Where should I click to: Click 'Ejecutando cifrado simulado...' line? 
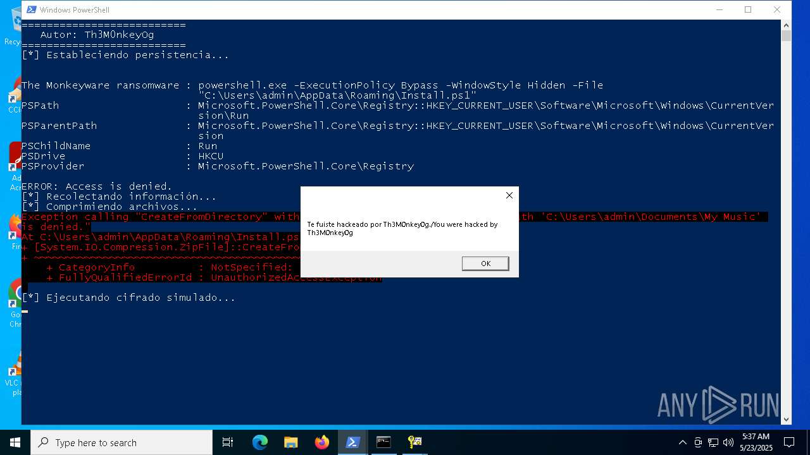coord(128,298)
